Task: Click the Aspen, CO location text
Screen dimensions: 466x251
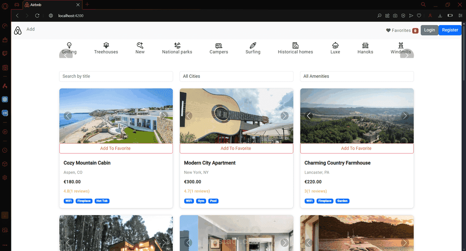Action: (x=73, y=172)
